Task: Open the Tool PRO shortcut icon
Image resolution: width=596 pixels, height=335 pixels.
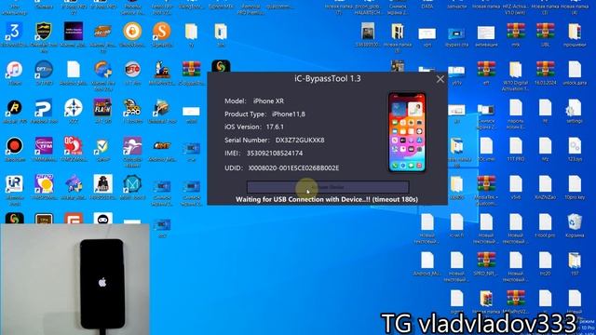Action: point(132,108)
